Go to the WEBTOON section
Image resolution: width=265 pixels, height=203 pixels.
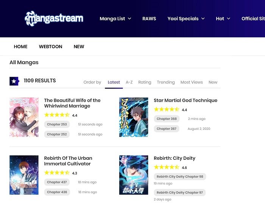[x=50, y=47]
